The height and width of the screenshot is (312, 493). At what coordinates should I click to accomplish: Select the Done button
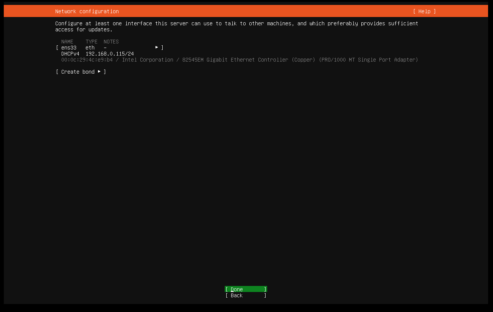click(246, 289)
